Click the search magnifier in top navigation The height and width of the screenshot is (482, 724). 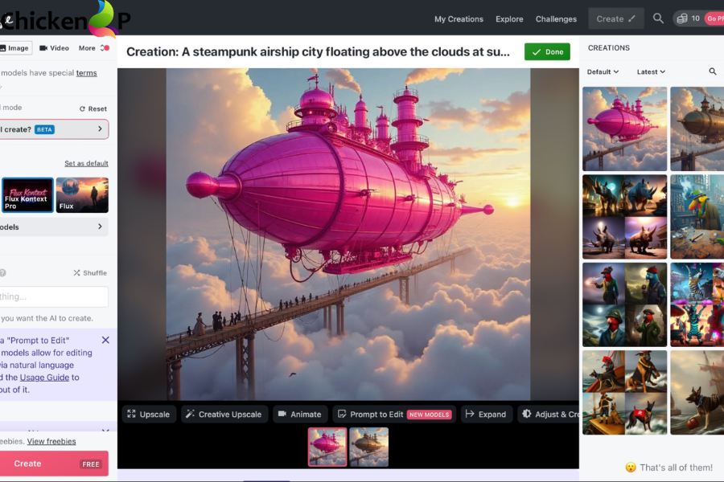coord(658,18)
